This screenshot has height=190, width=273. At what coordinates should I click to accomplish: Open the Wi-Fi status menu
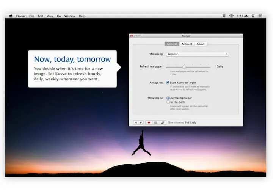(x=231, y=16)
